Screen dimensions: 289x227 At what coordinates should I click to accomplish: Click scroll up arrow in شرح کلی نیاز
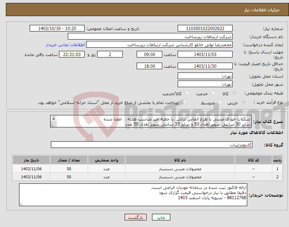53,117
